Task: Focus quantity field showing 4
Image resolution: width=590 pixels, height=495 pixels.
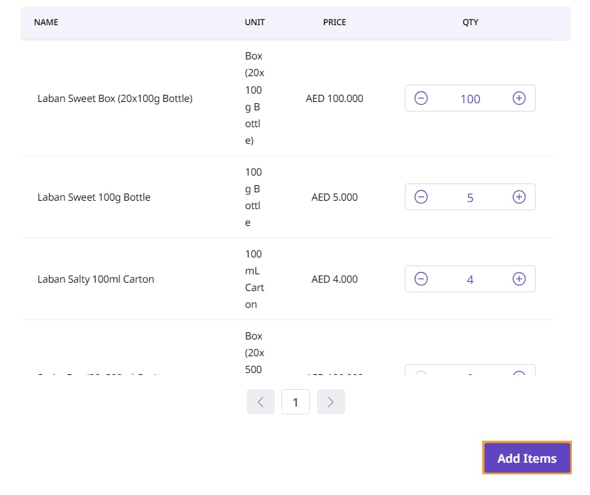Action: [470, 279]
